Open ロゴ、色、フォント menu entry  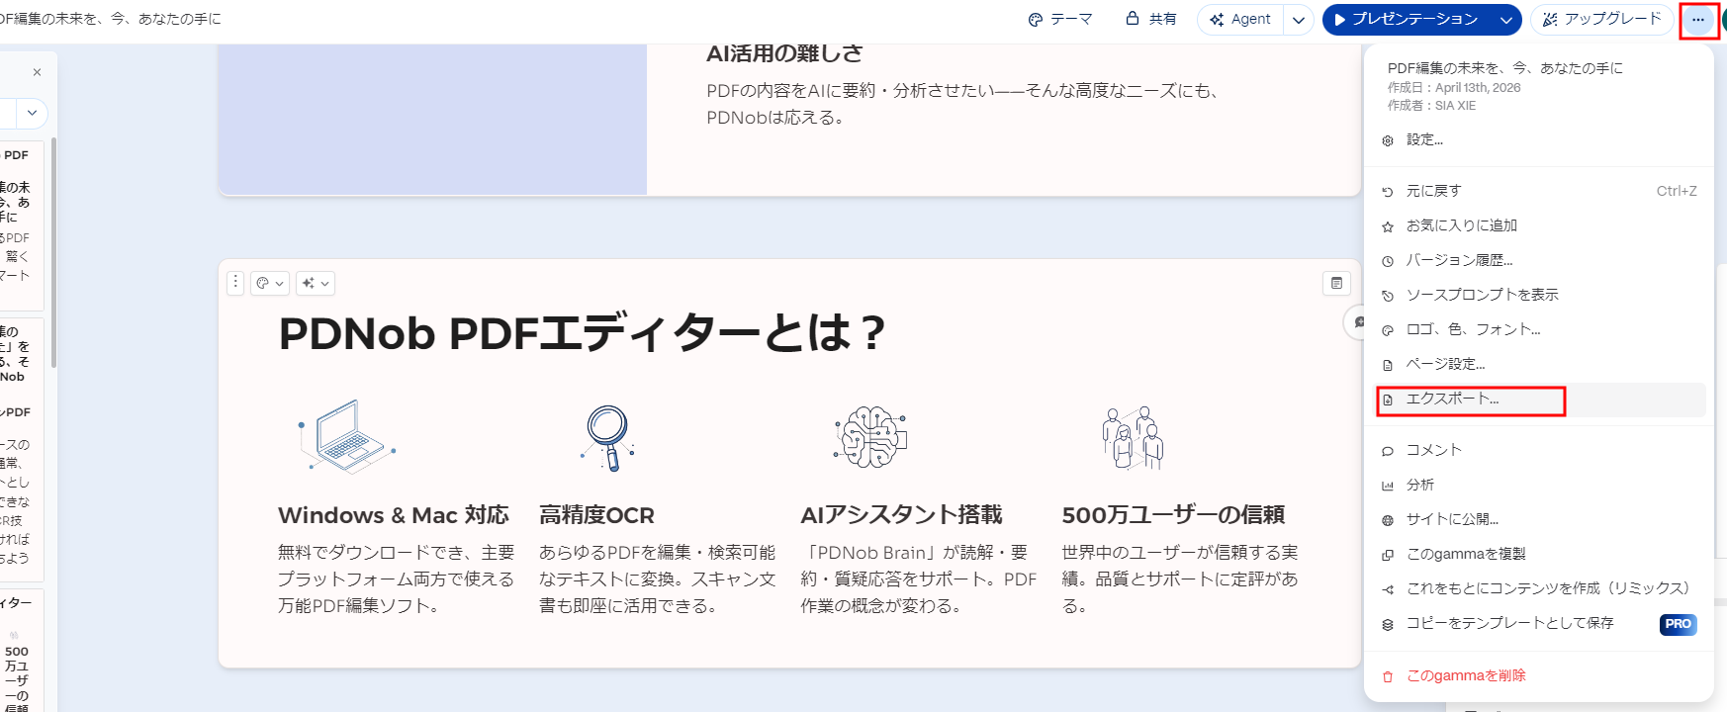[1539, 329]
